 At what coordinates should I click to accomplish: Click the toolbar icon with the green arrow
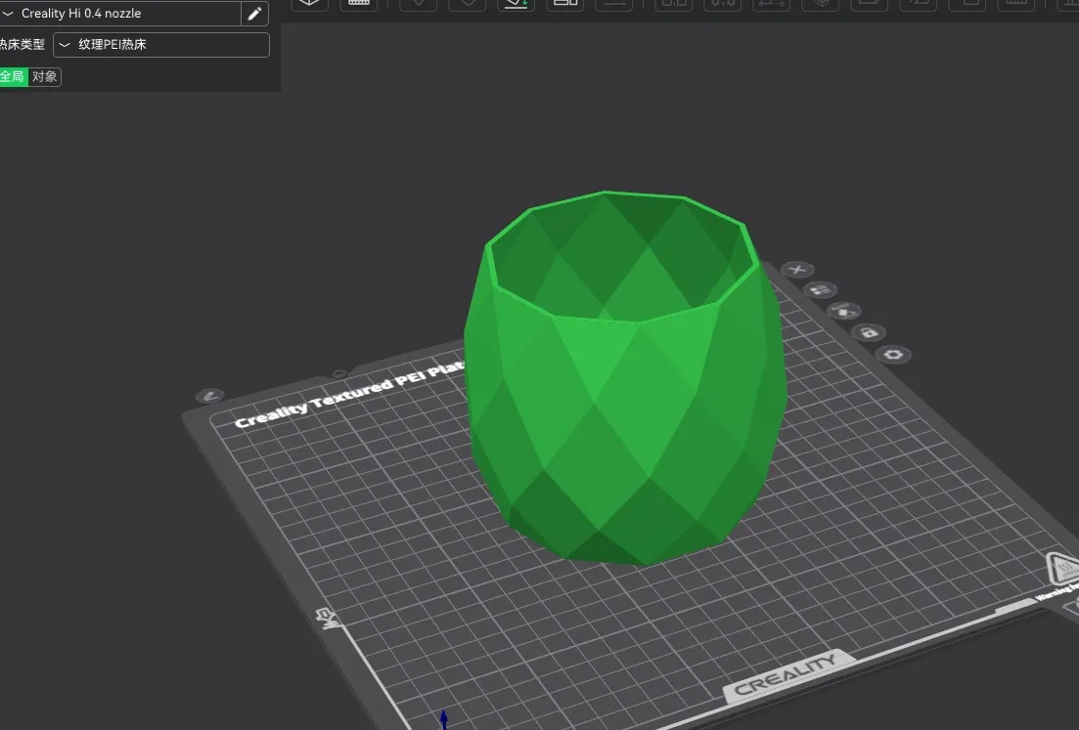[x=517, y=4]
